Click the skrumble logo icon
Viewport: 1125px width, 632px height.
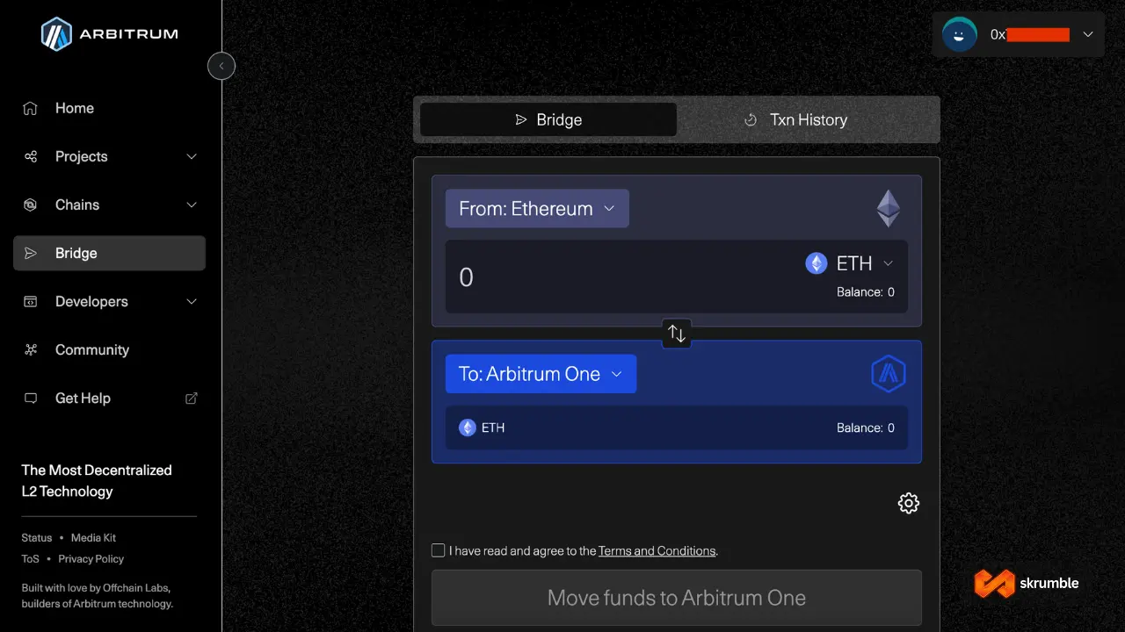(993, 584)
